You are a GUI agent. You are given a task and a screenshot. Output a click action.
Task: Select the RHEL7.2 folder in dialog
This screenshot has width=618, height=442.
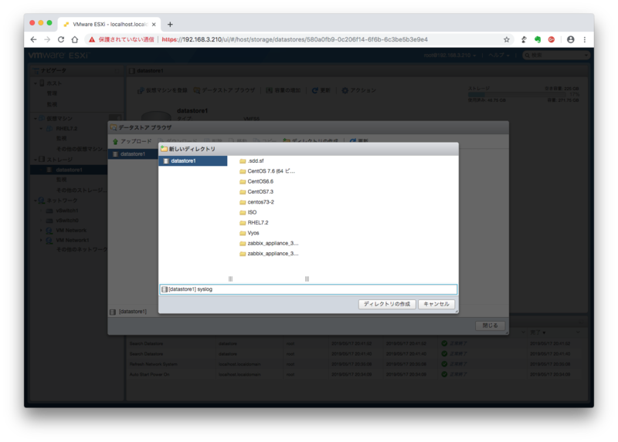point(258,222)
